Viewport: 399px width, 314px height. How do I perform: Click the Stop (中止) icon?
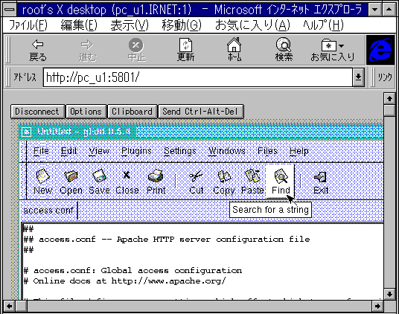coord(136,45)
